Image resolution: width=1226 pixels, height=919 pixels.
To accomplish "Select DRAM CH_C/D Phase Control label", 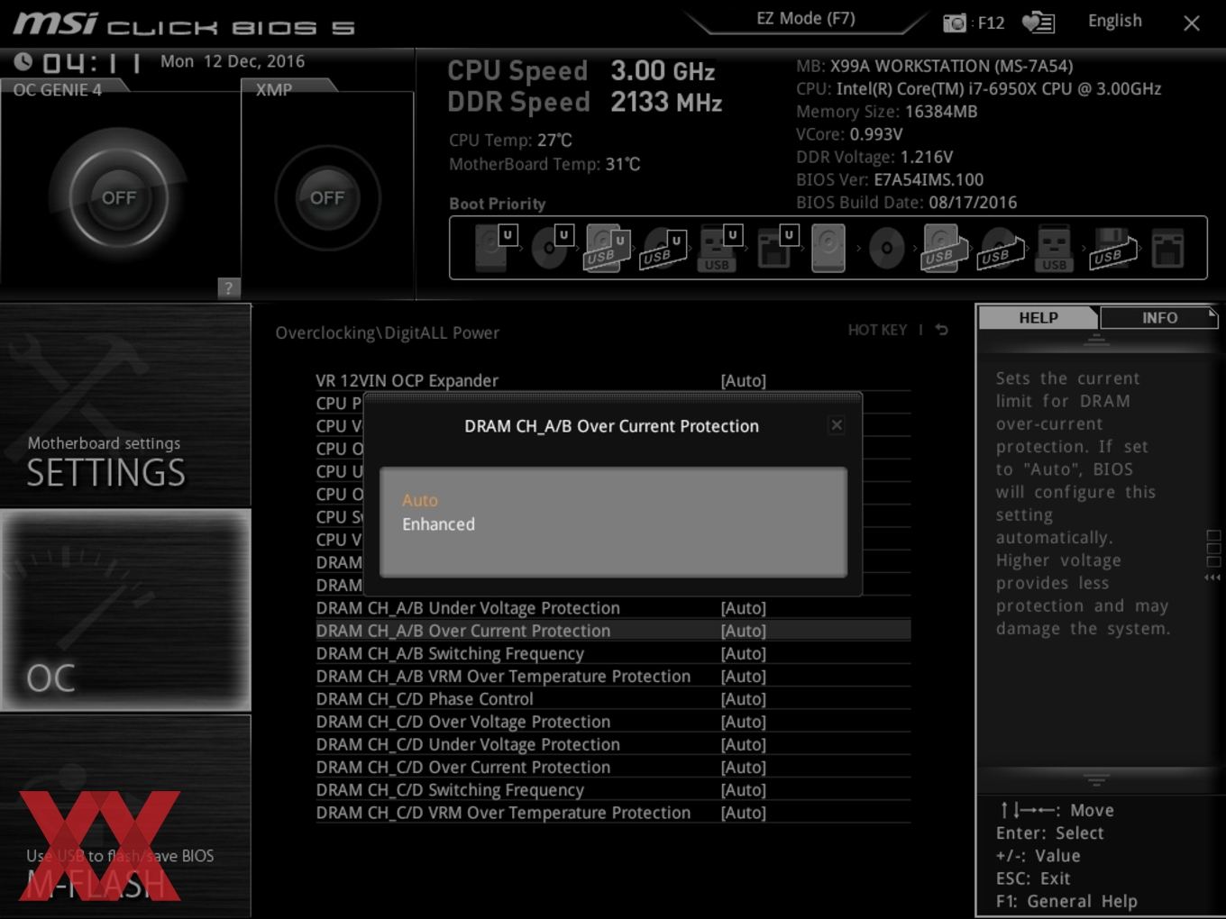I will [425, 699].
